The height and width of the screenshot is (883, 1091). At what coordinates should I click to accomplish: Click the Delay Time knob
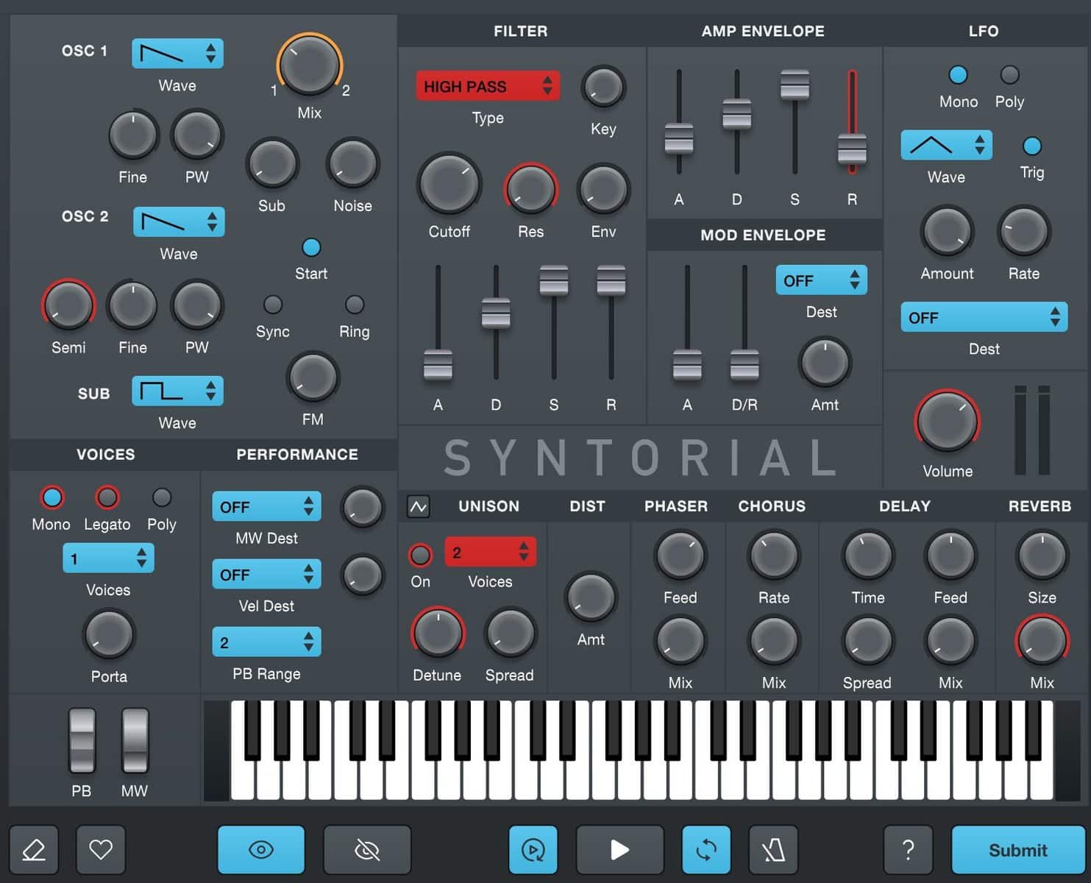pos(868,556)
